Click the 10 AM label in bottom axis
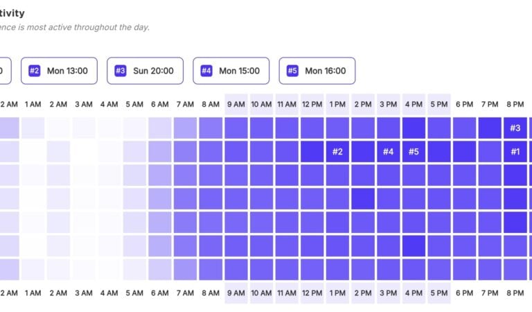 261,293
